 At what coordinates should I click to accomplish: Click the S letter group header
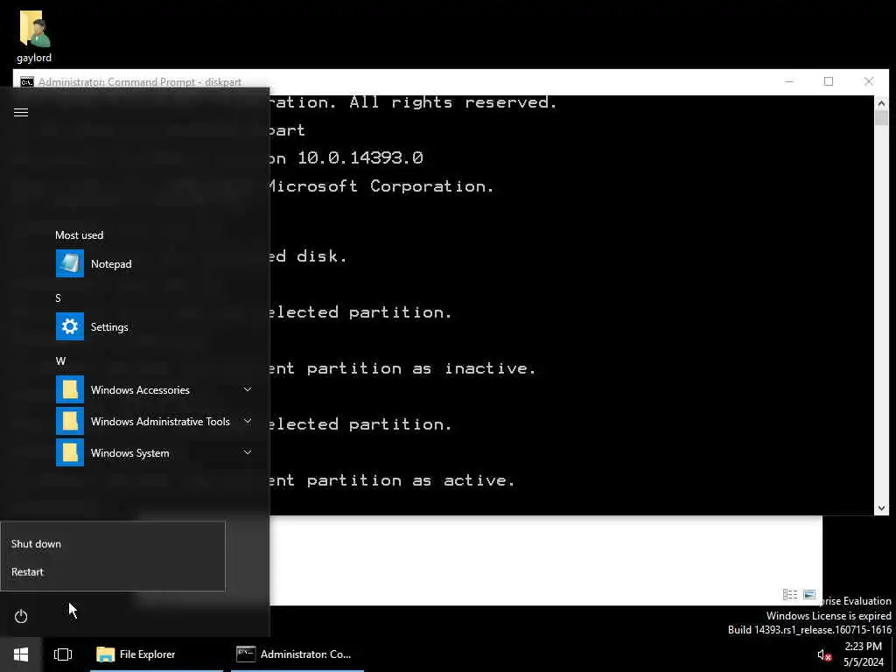(x=59, y=297)
